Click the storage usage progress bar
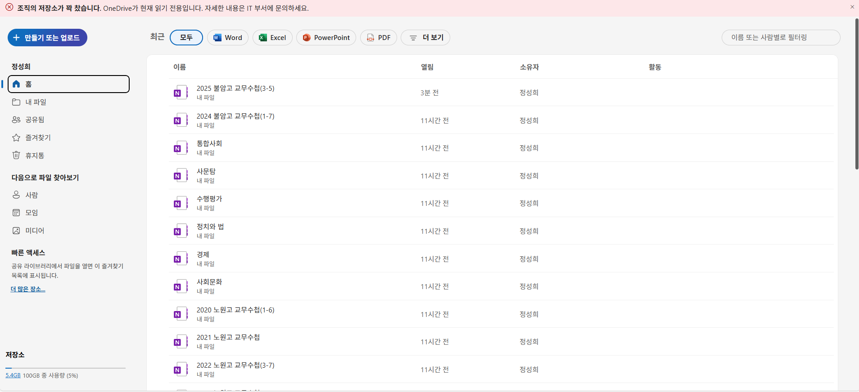 66,368
